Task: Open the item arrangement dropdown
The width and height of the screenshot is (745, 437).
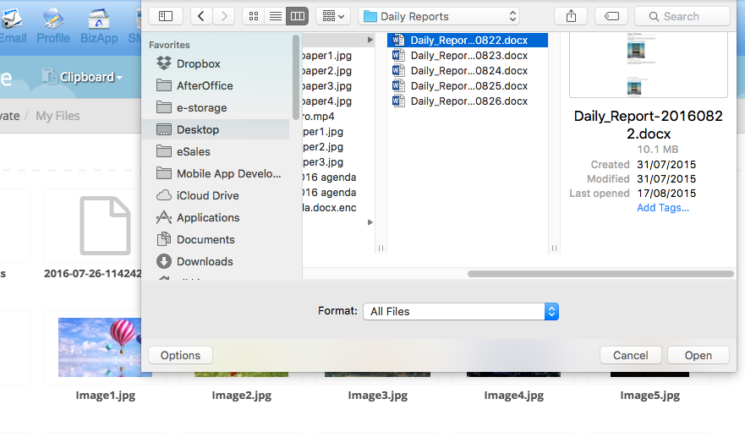Action: 331,16
